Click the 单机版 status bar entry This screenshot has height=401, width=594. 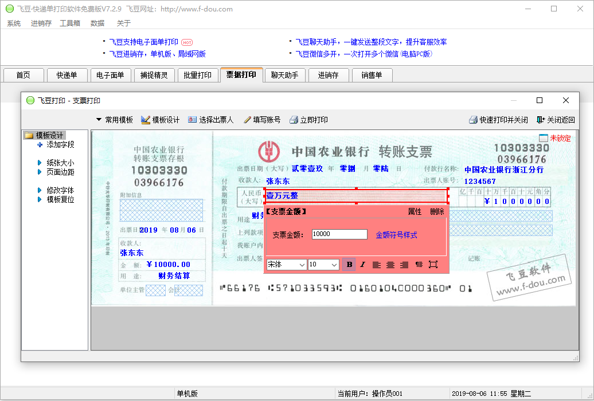pyautogui.click(x=187, y=394)
